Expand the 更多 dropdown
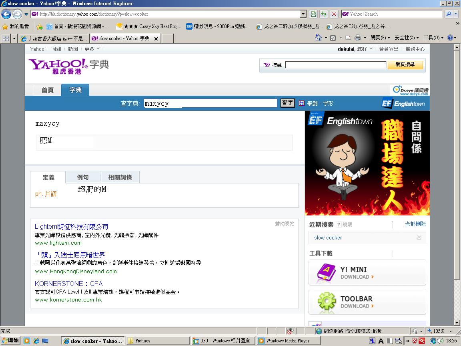Image resolution: width=461 pixels, height=346 pixels. pyautogui.click(x=92, y=49)
